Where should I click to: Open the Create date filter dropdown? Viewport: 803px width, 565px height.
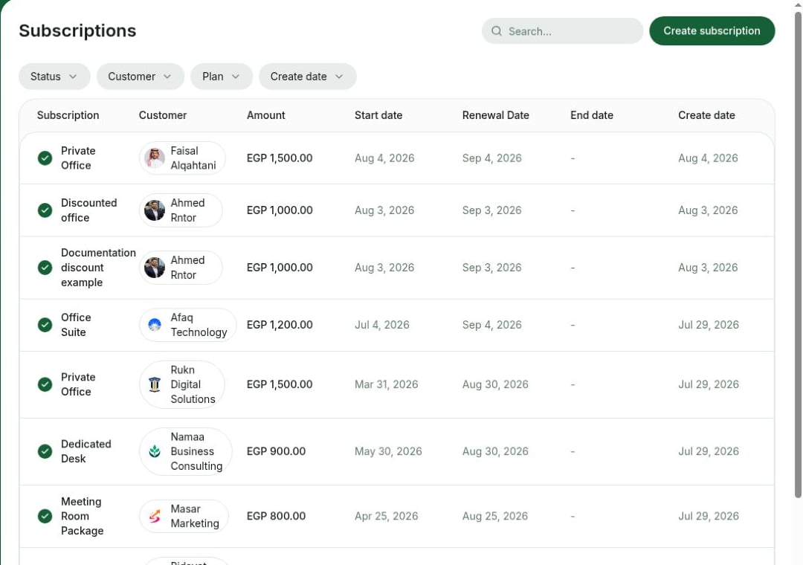(x=307, y=77)
